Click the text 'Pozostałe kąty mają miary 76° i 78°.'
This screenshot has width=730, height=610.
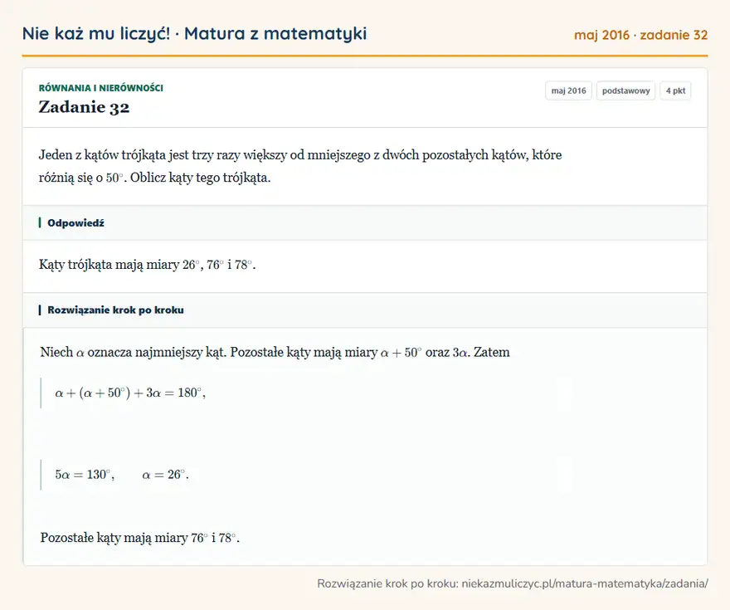coord(139,539)
